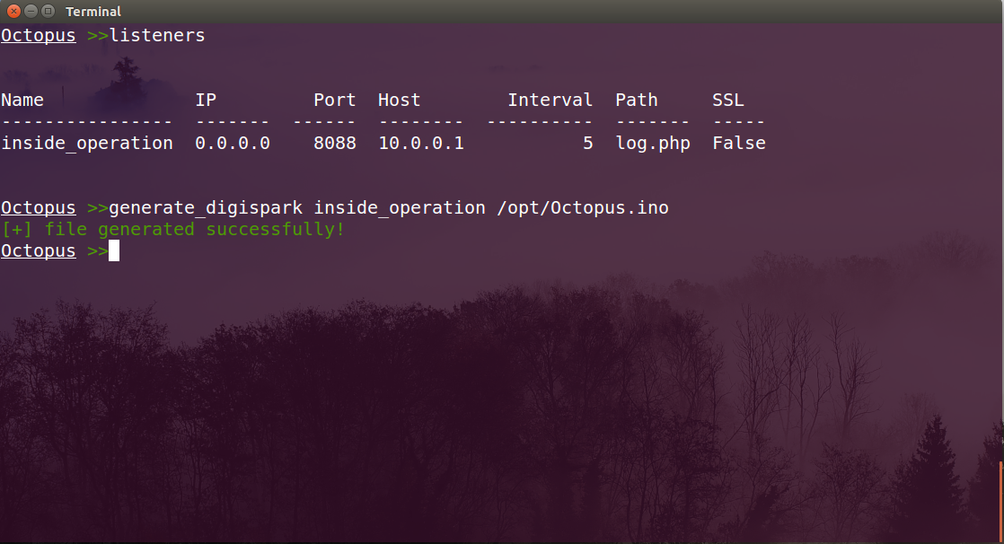1004x544 pixels.
Task: Click the SSL value 'False'
Action: [739, 143]
